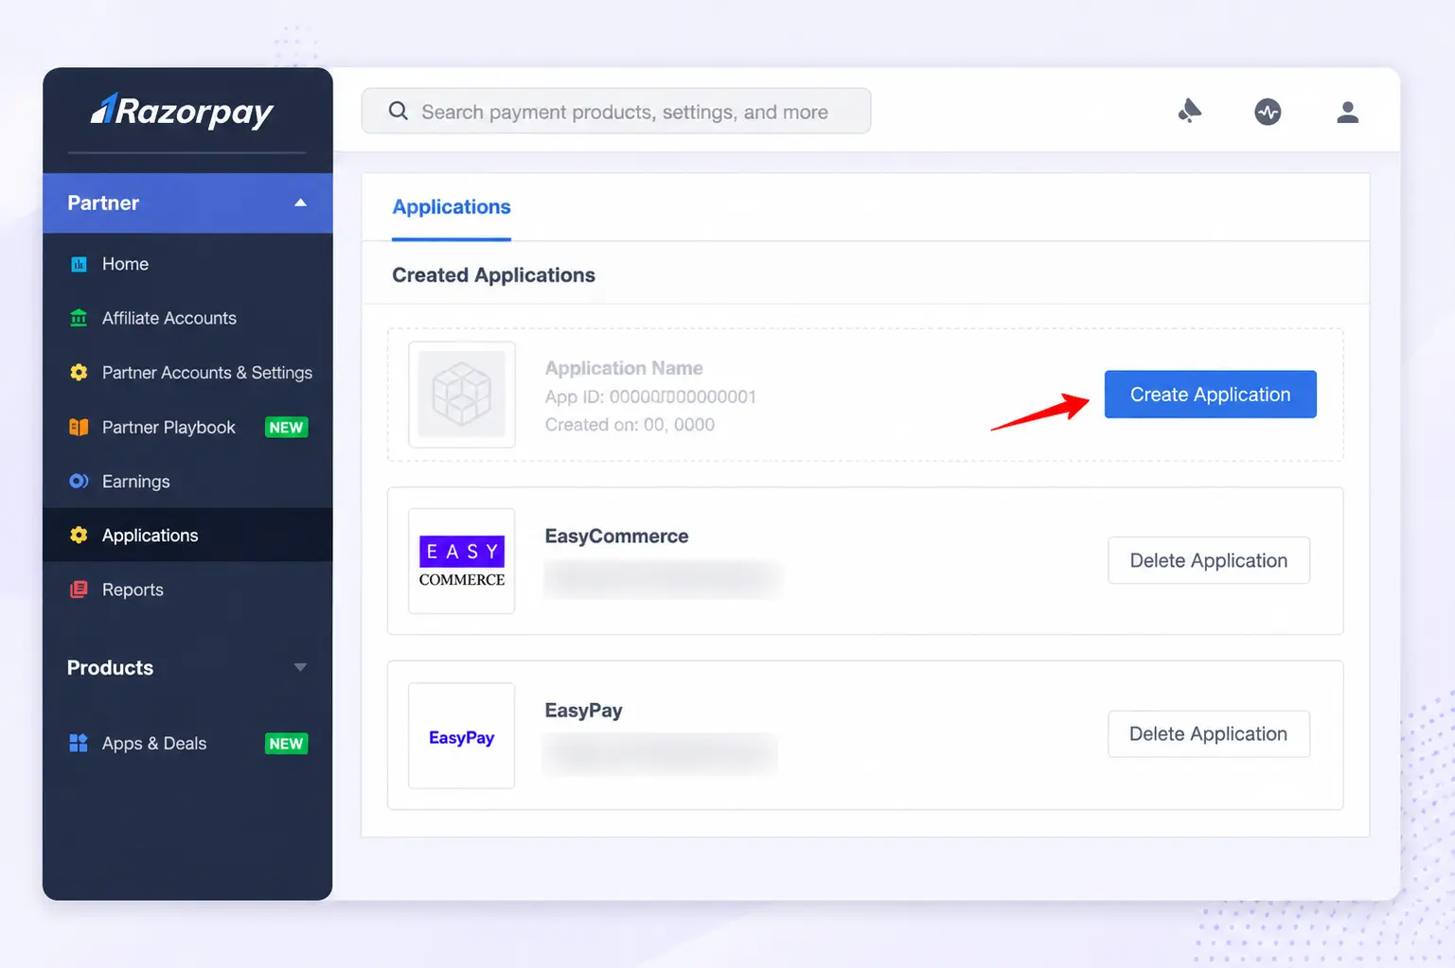Image resolution: width=1455 pixels, height=968 pixels.
Task: Open the Partner menu header
Action: pyautogui.click(x=187, y=202)
